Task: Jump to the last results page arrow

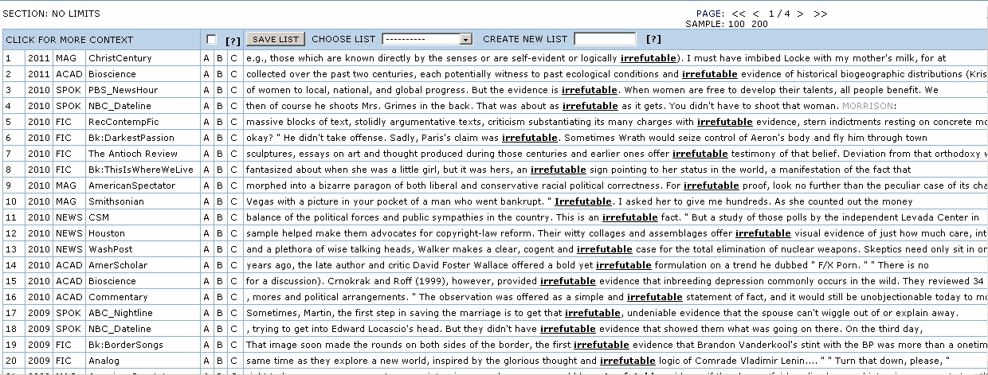Action: (821, 14)
